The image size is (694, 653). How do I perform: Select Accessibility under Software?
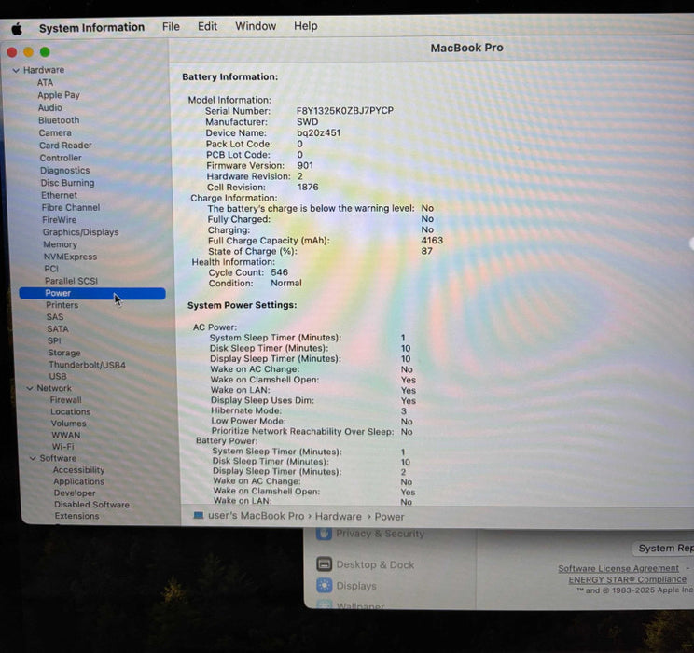tap(78, 470)
